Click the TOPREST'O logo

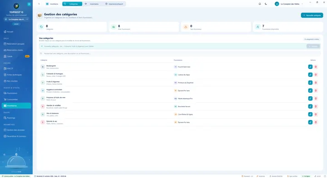pyautogui.click(x=16, y=6)
